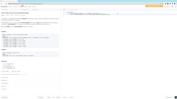Open the Problems list button
The height and width of the screenshot is (99, 177).
[4, 97]
